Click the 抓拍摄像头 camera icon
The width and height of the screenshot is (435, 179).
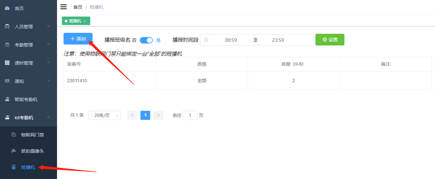pyautogui.click(x=14, y=151)
